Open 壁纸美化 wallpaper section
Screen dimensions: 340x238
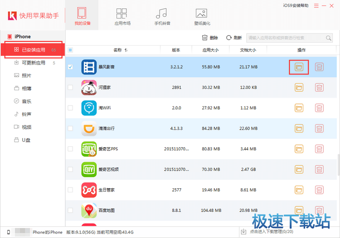[x=202, y=16]
